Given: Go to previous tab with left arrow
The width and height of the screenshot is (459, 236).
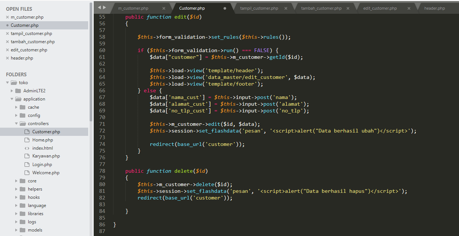Looking at the screenshot, I should [x=100, y=7].
